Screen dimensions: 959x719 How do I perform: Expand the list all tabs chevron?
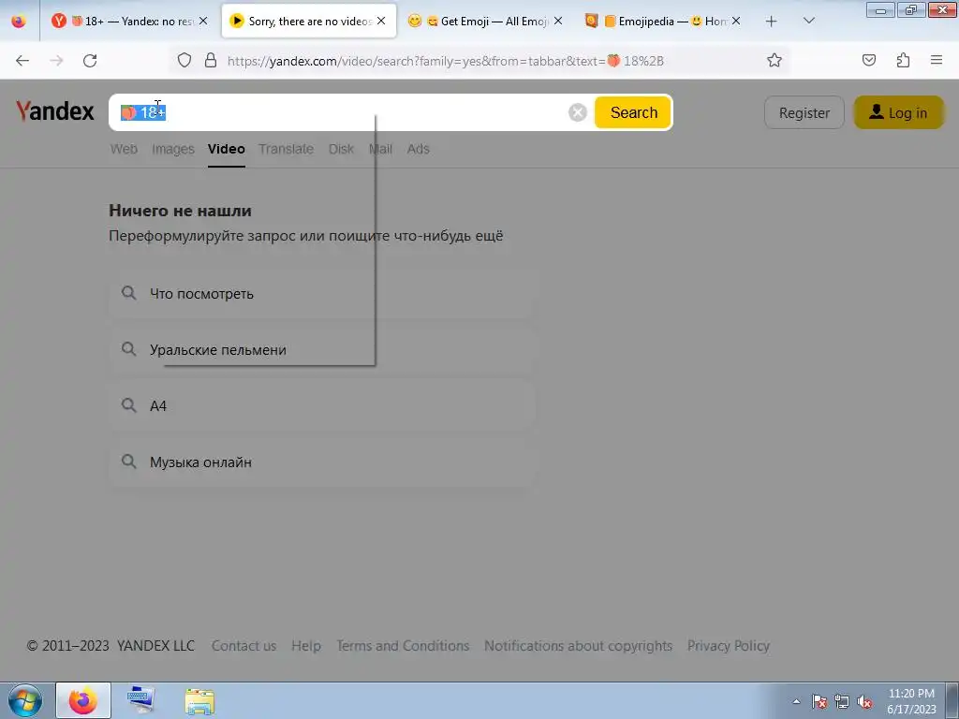(x=808, y=21)
